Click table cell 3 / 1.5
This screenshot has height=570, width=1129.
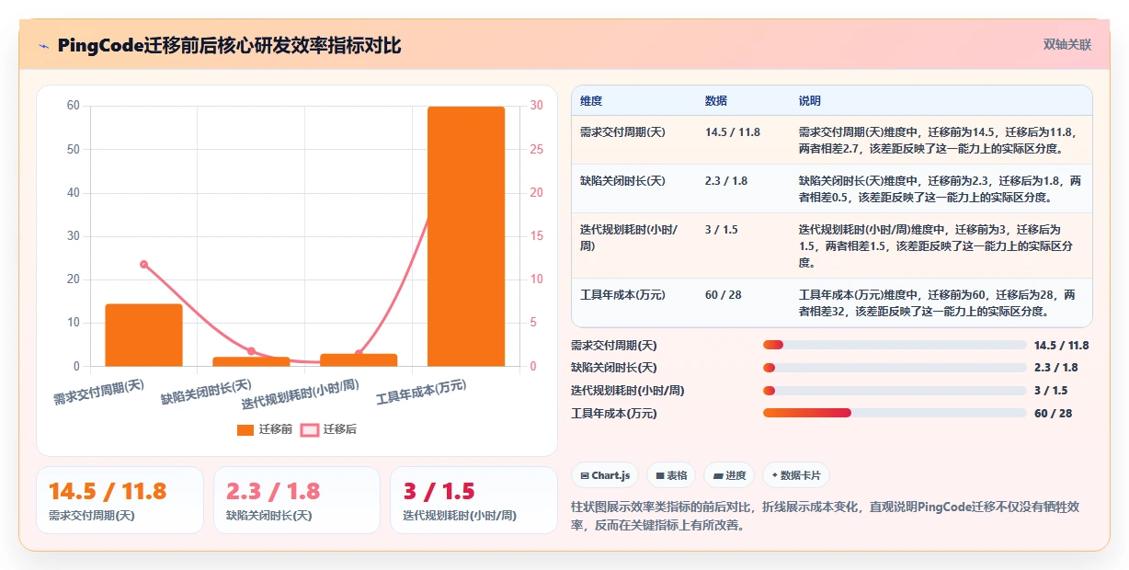(722, 230)
